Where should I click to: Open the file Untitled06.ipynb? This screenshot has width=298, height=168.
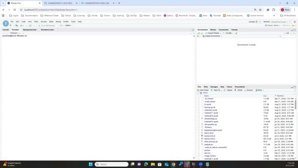coord(211,116)
